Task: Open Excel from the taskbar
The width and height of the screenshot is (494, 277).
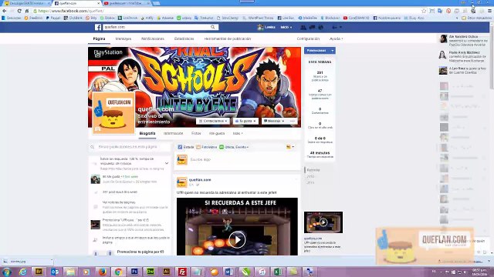Action: [x=278, y=272]
